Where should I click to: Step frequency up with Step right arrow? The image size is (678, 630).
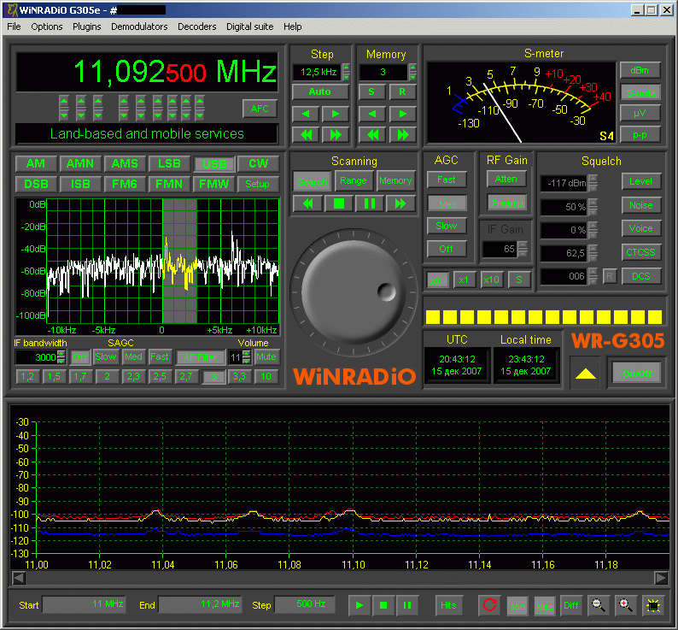(335, 114)
